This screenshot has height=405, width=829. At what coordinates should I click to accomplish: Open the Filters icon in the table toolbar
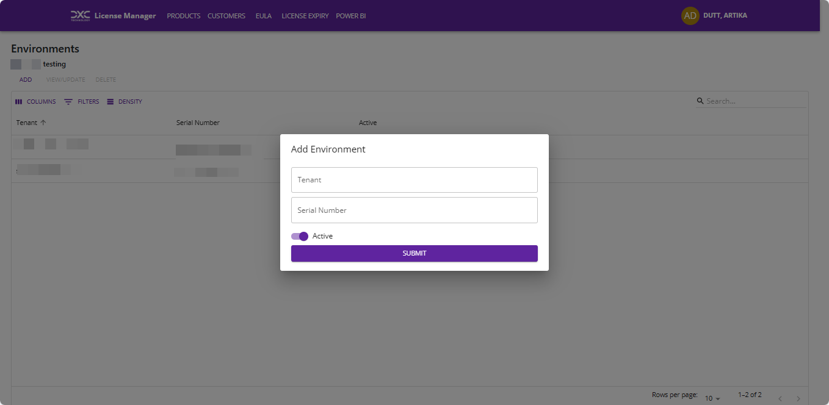68,101
